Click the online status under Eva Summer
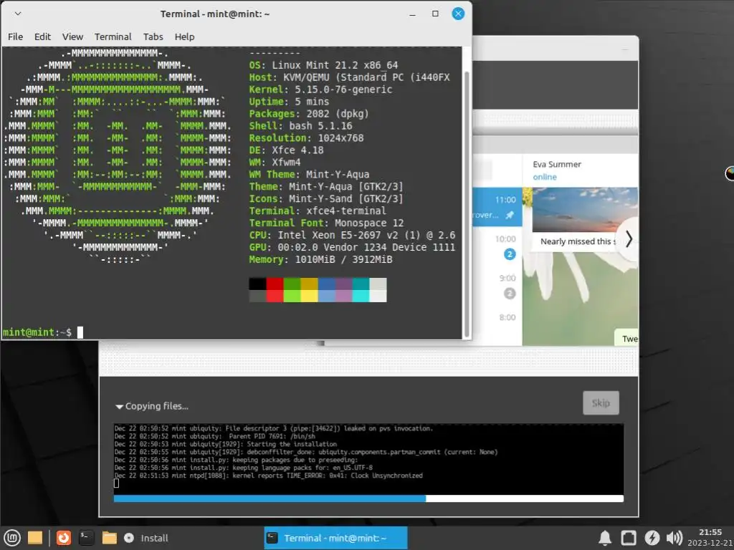This screenshot has height=550, width=734. tap(545, 177)
